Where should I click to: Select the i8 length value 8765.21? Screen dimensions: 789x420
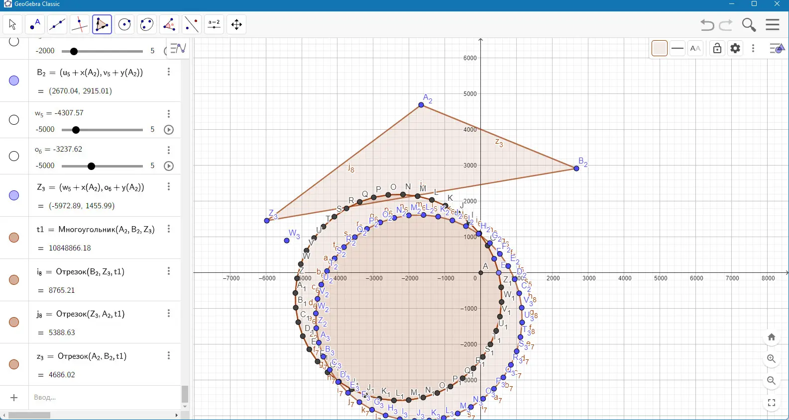pyautogui.click(x=62, y=290)
